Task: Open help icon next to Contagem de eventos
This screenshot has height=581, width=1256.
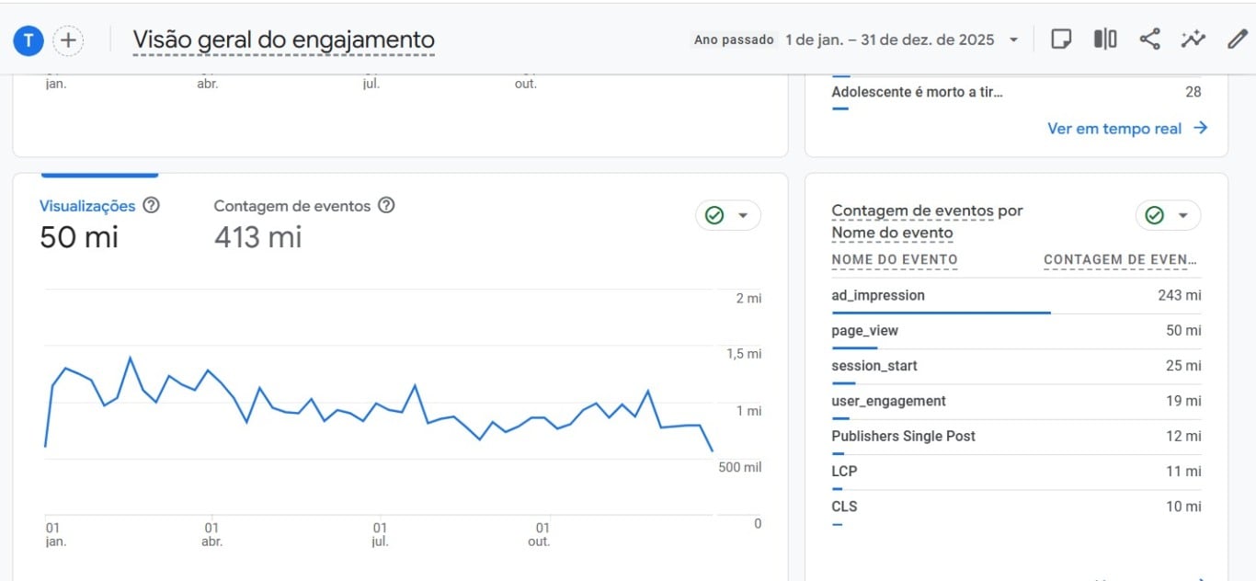Action: (x=387, y=206)
